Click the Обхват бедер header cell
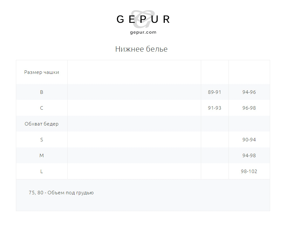The width and height of the screenshot is (286, 226). [x=42, y=124]
